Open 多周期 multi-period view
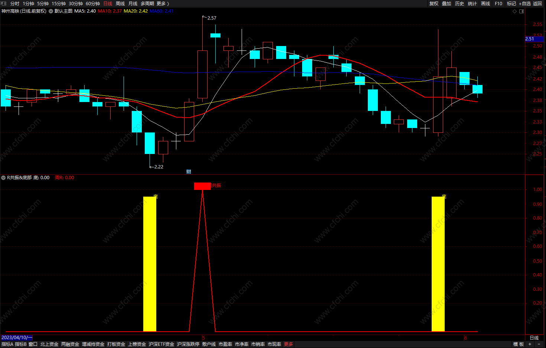Image resolution: width=546 pixels, height=348 pixels. [147, 3]
